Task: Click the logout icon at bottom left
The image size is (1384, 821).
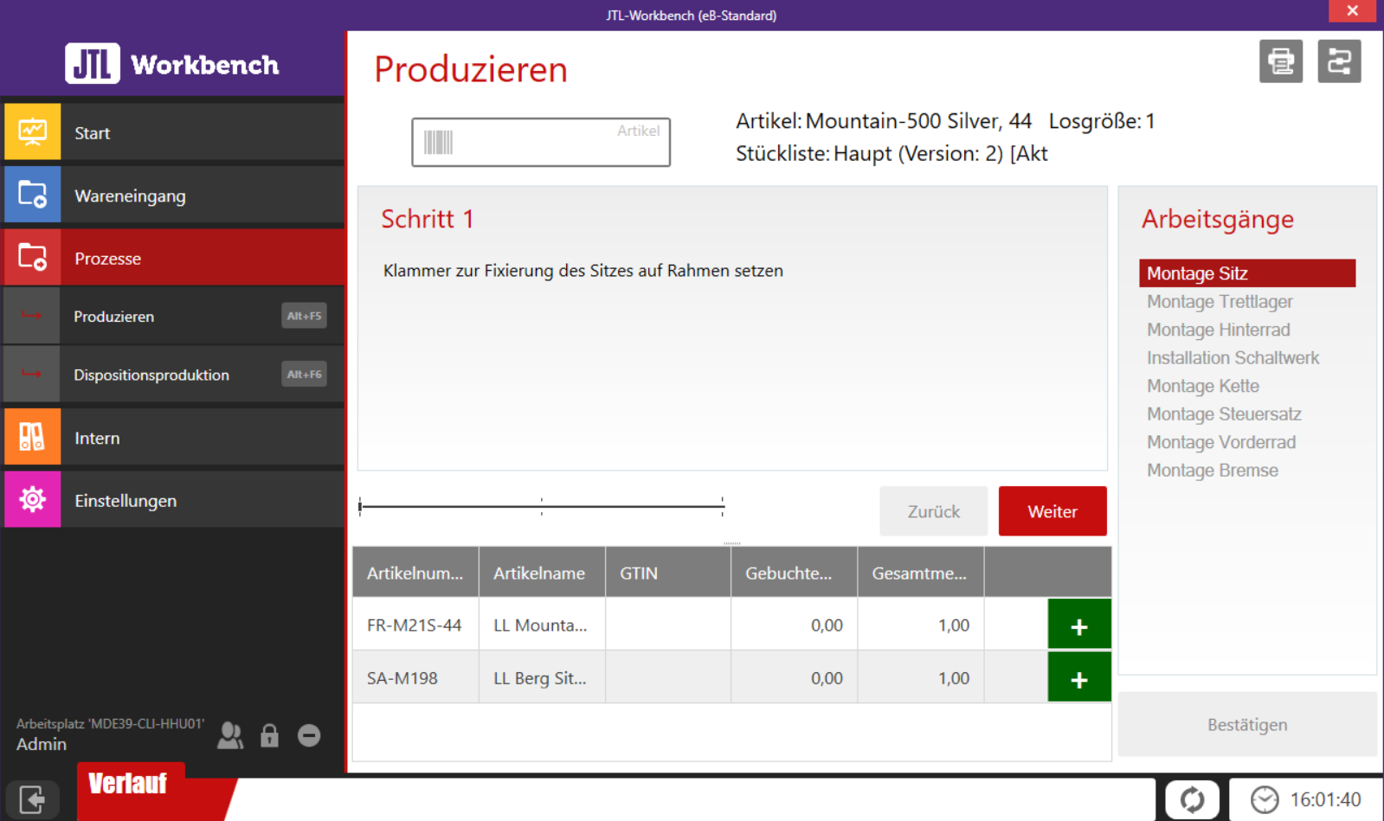Action: click(x=32, y=799)
